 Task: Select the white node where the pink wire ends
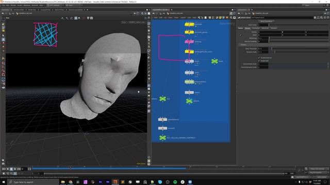(189, 61)
